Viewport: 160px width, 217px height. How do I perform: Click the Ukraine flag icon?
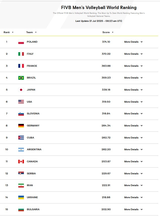click(21, 197)
